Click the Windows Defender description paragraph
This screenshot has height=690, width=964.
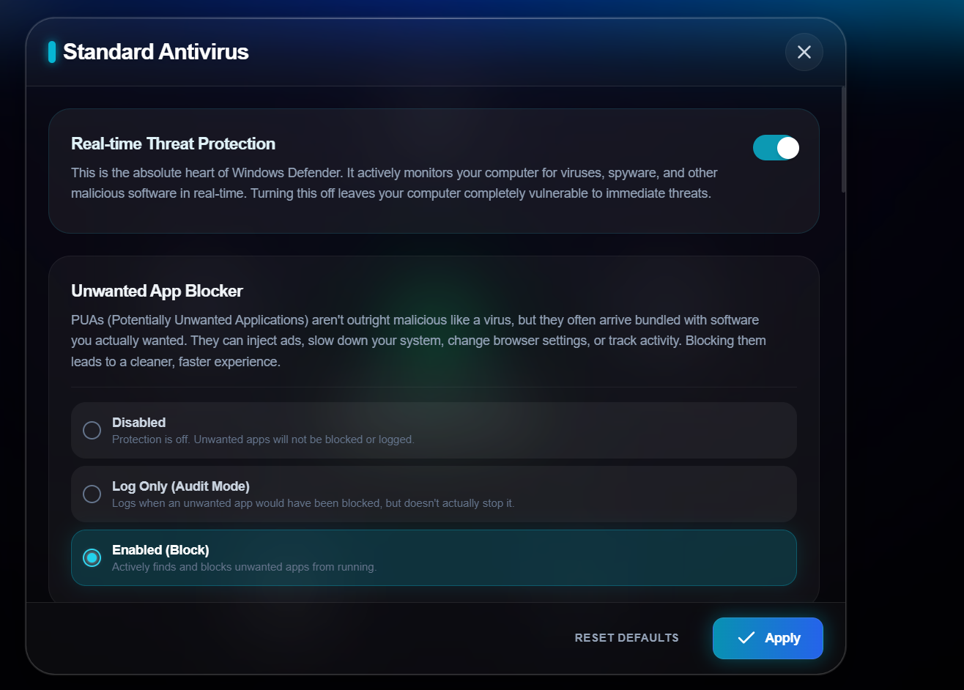pyautogui.click(x=393, y=183)
